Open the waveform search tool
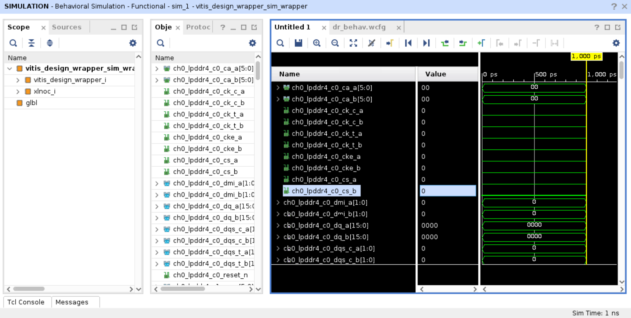The width and height of the screenshot is (631, 318). pos(280,43)
